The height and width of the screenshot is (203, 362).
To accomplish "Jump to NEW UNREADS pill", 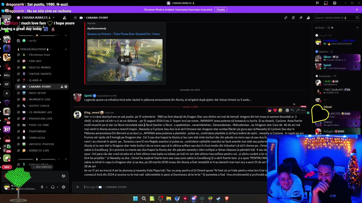I will pyautogui.click(x=42, y=167).
